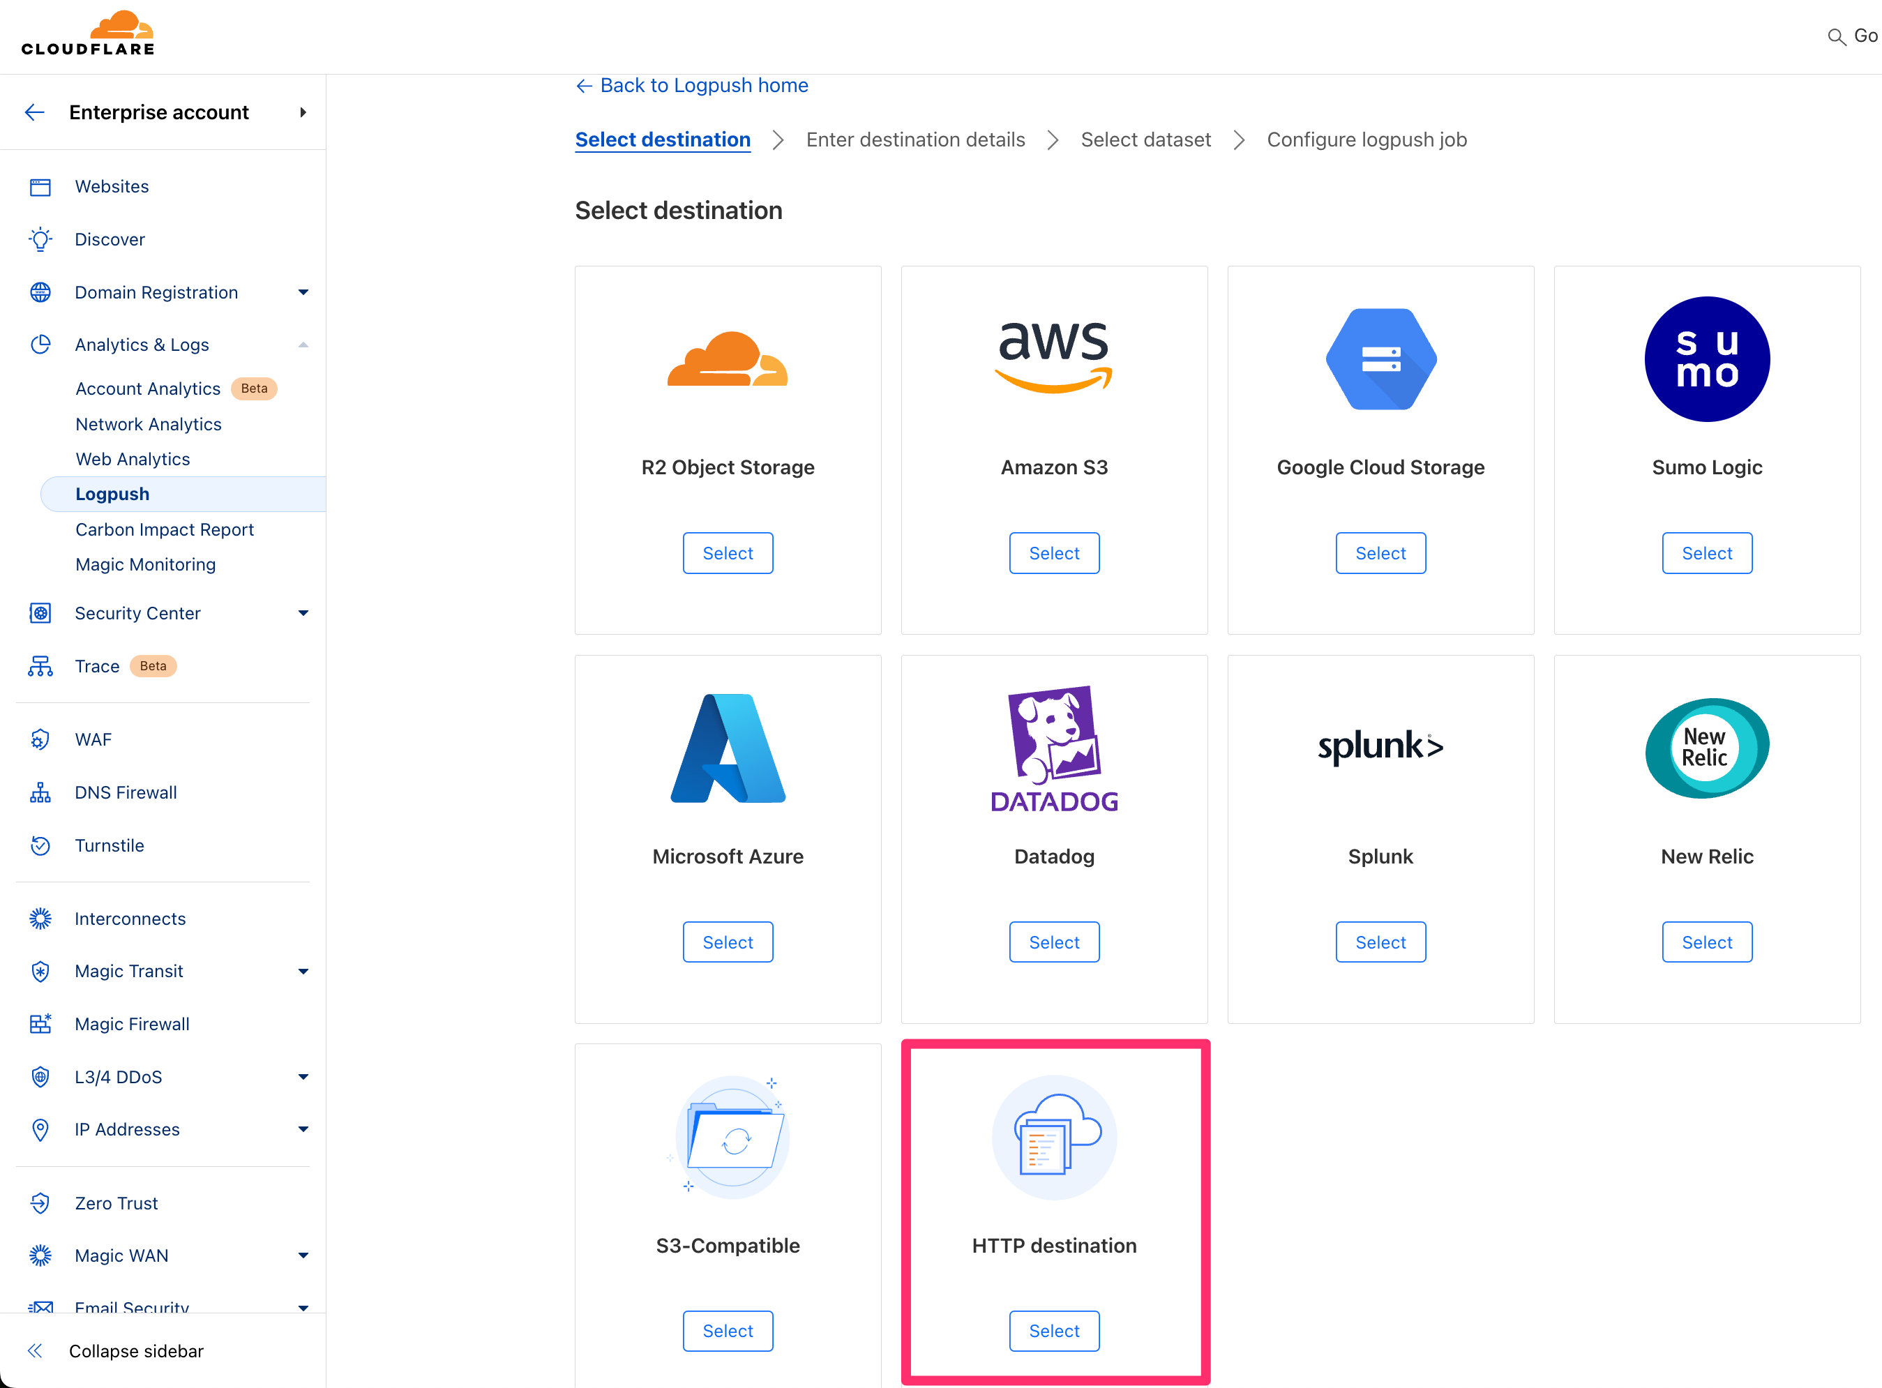Click the back arrow beside Enterprise account
This screenshot has height=1388, width=1882.
pyautogui.click(x=34, y=112)
